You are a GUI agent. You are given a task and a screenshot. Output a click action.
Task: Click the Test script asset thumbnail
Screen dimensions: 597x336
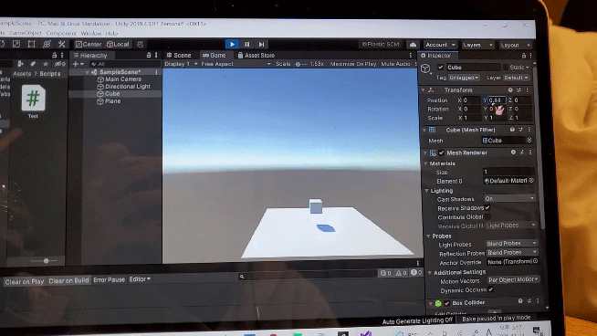pyautogui.click(x=33, y=99)
